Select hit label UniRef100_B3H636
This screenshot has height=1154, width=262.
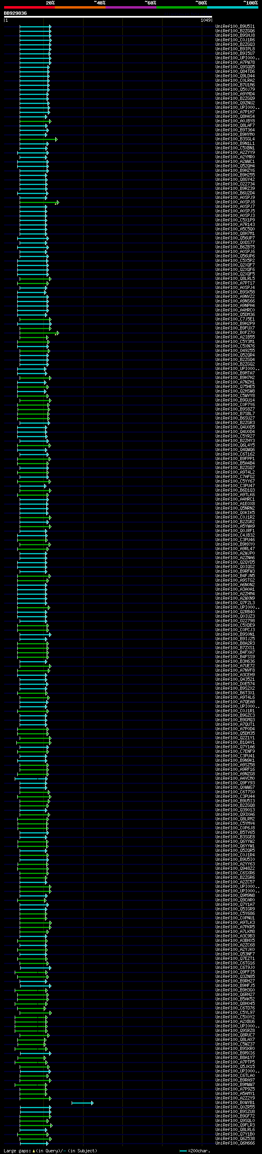235,661
